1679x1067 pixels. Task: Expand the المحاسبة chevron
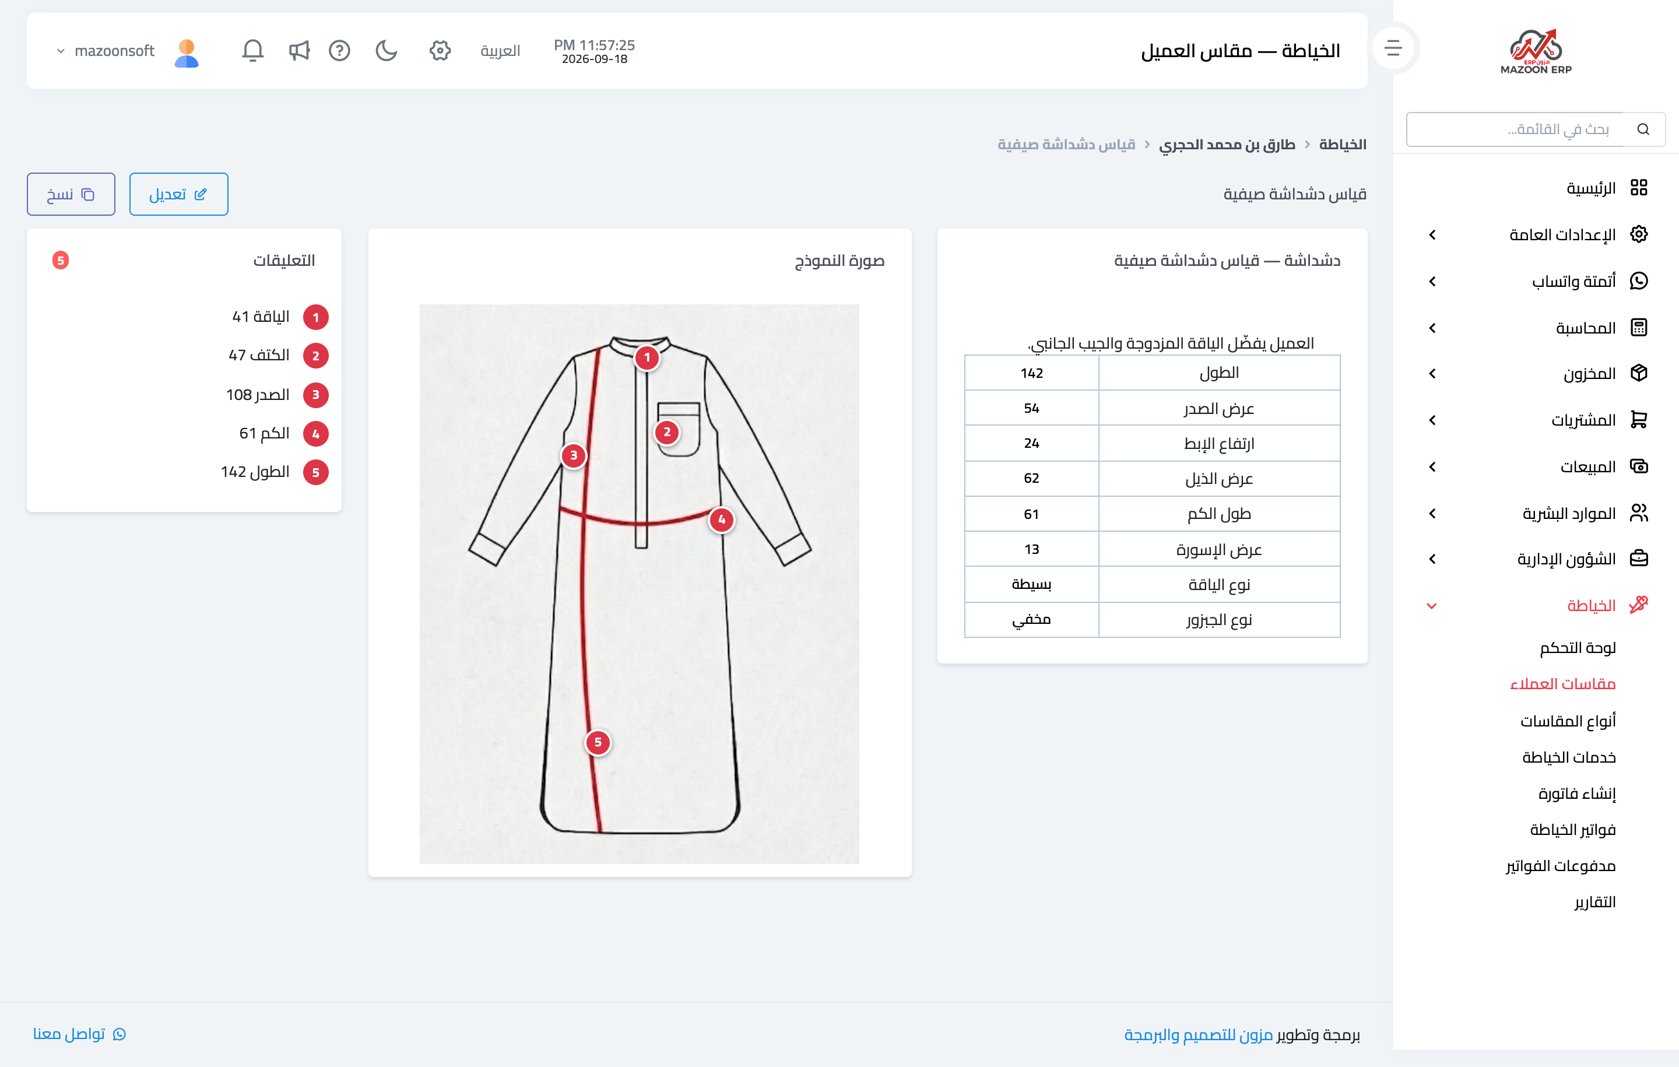pos(1433,328)
